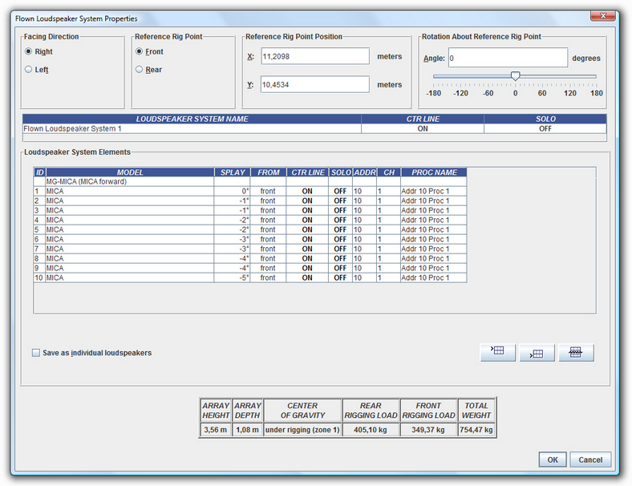Click the SPLAY column header

tap(233, 172)
